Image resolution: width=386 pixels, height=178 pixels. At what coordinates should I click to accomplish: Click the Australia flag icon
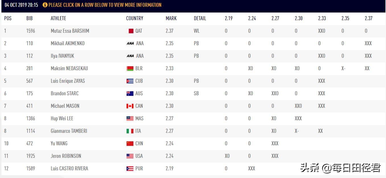130,94
